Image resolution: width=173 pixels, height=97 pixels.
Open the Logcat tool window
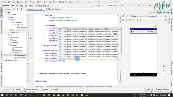coord(55,89)
